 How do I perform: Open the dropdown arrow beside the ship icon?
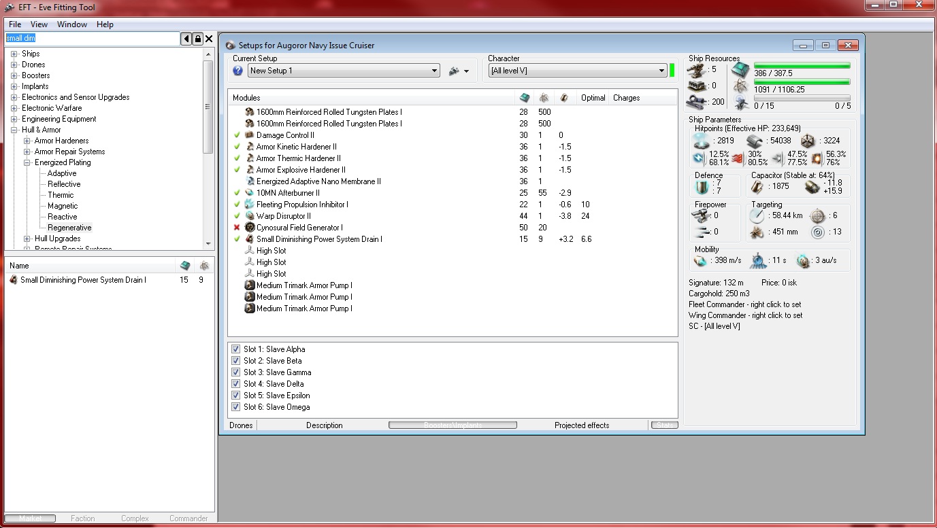tap(467, 71)
